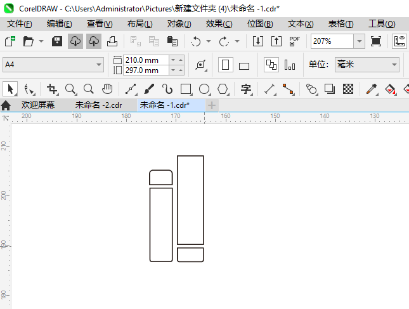409x309 pixels.
Task: Open the 编辑(E) menu
Action: coord(59,24)
